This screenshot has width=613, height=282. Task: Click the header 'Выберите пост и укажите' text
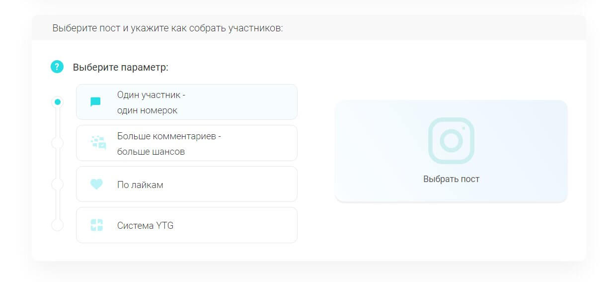pos(167,28)
